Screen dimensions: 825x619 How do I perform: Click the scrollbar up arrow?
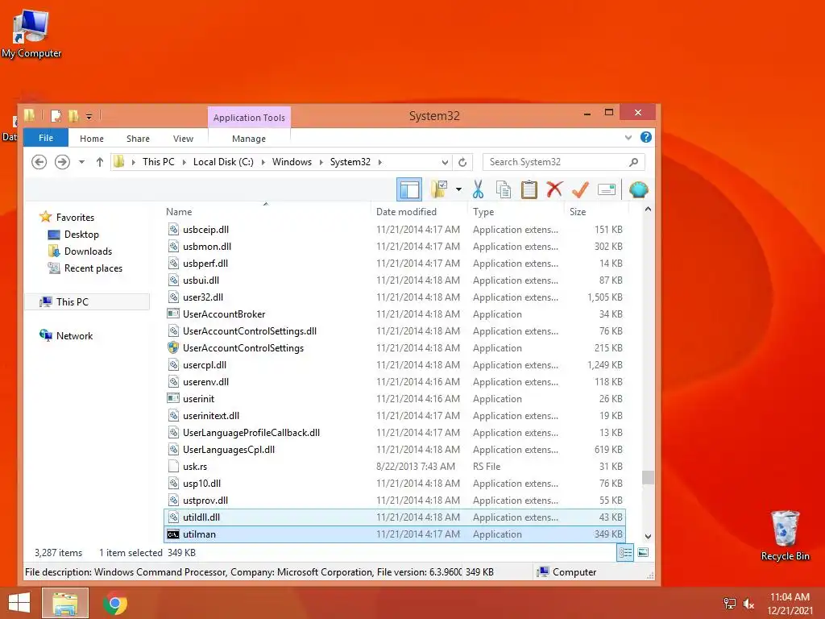point(649,210)
